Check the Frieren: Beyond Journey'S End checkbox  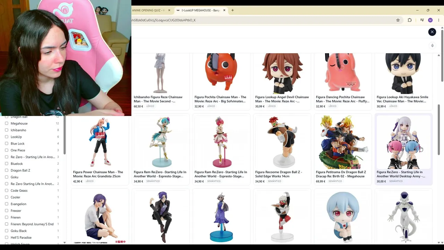point(7,224)
